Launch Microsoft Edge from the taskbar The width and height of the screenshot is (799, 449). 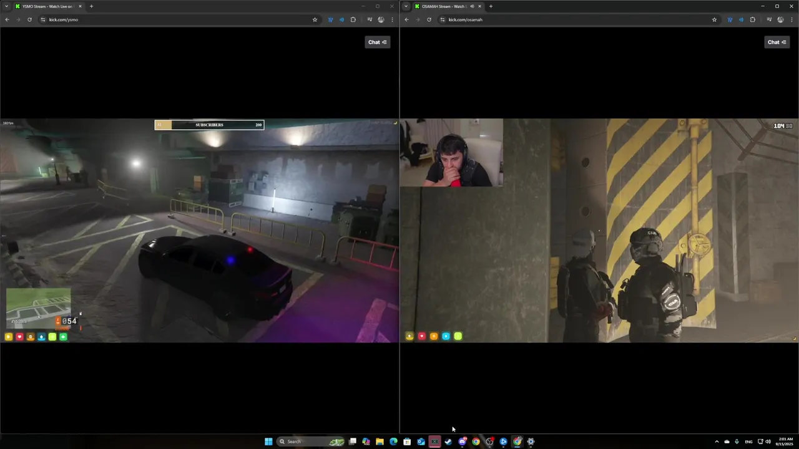point(393,442)
